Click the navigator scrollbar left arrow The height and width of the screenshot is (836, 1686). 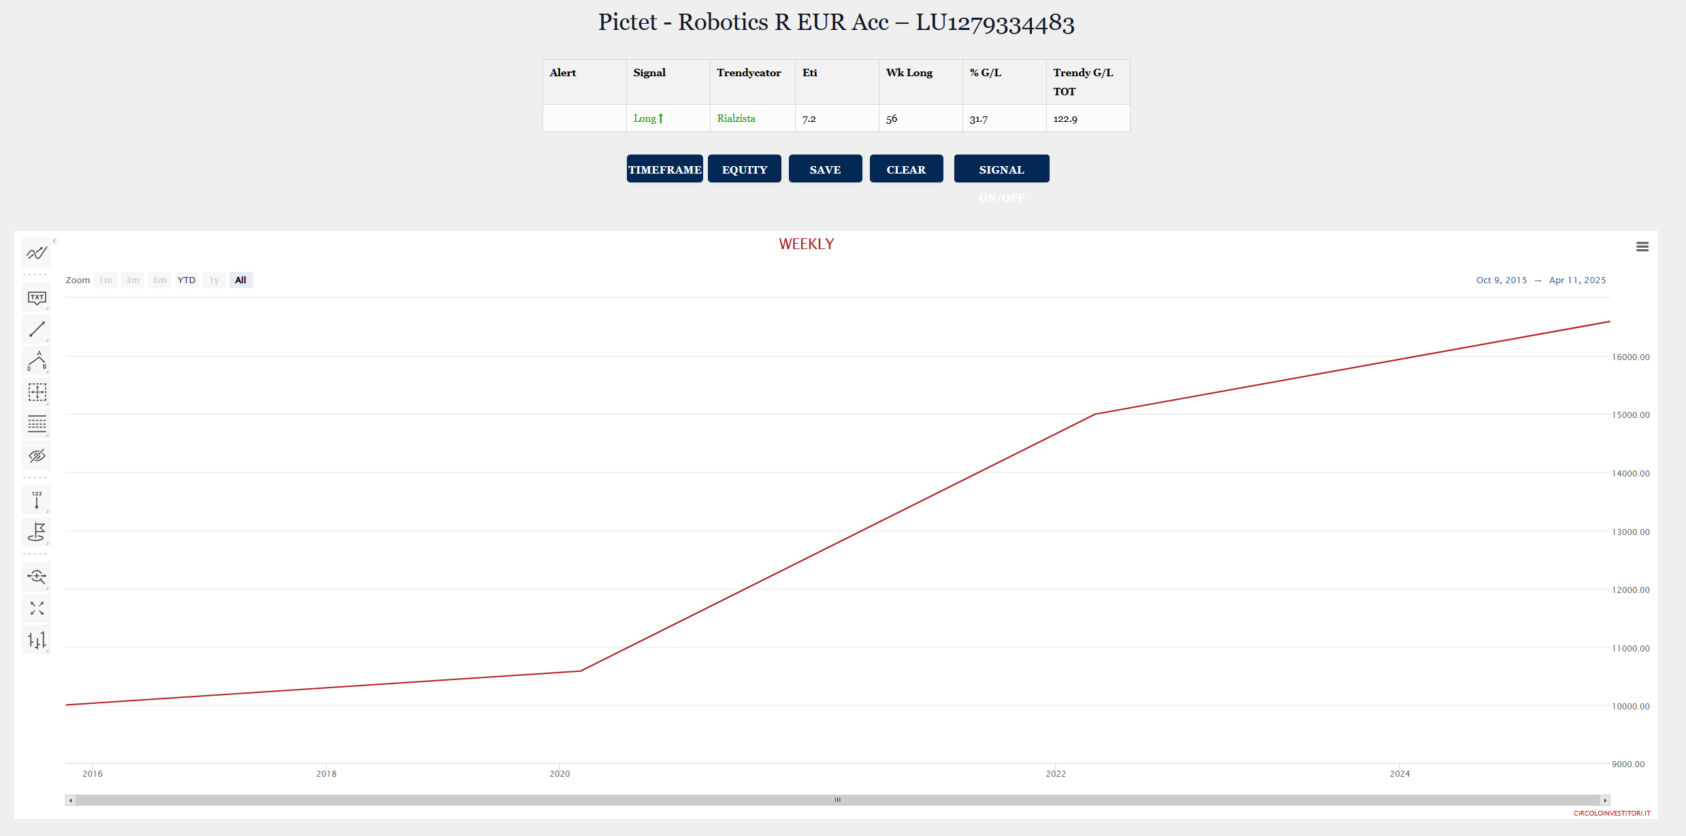[x=71, y=800]
